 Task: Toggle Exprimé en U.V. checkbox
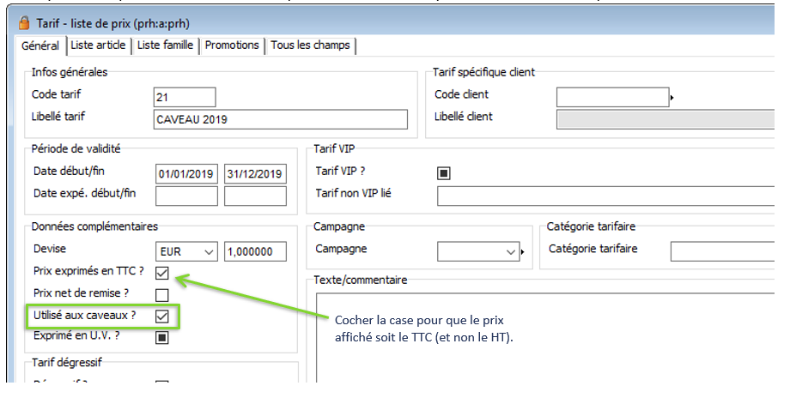[x=162, y=337]
